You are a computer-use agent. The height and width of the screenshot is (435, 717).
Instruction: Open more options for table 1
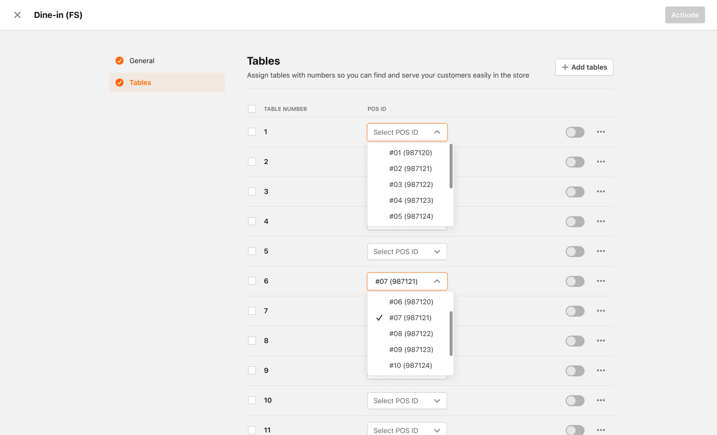[x=601, y=132]
